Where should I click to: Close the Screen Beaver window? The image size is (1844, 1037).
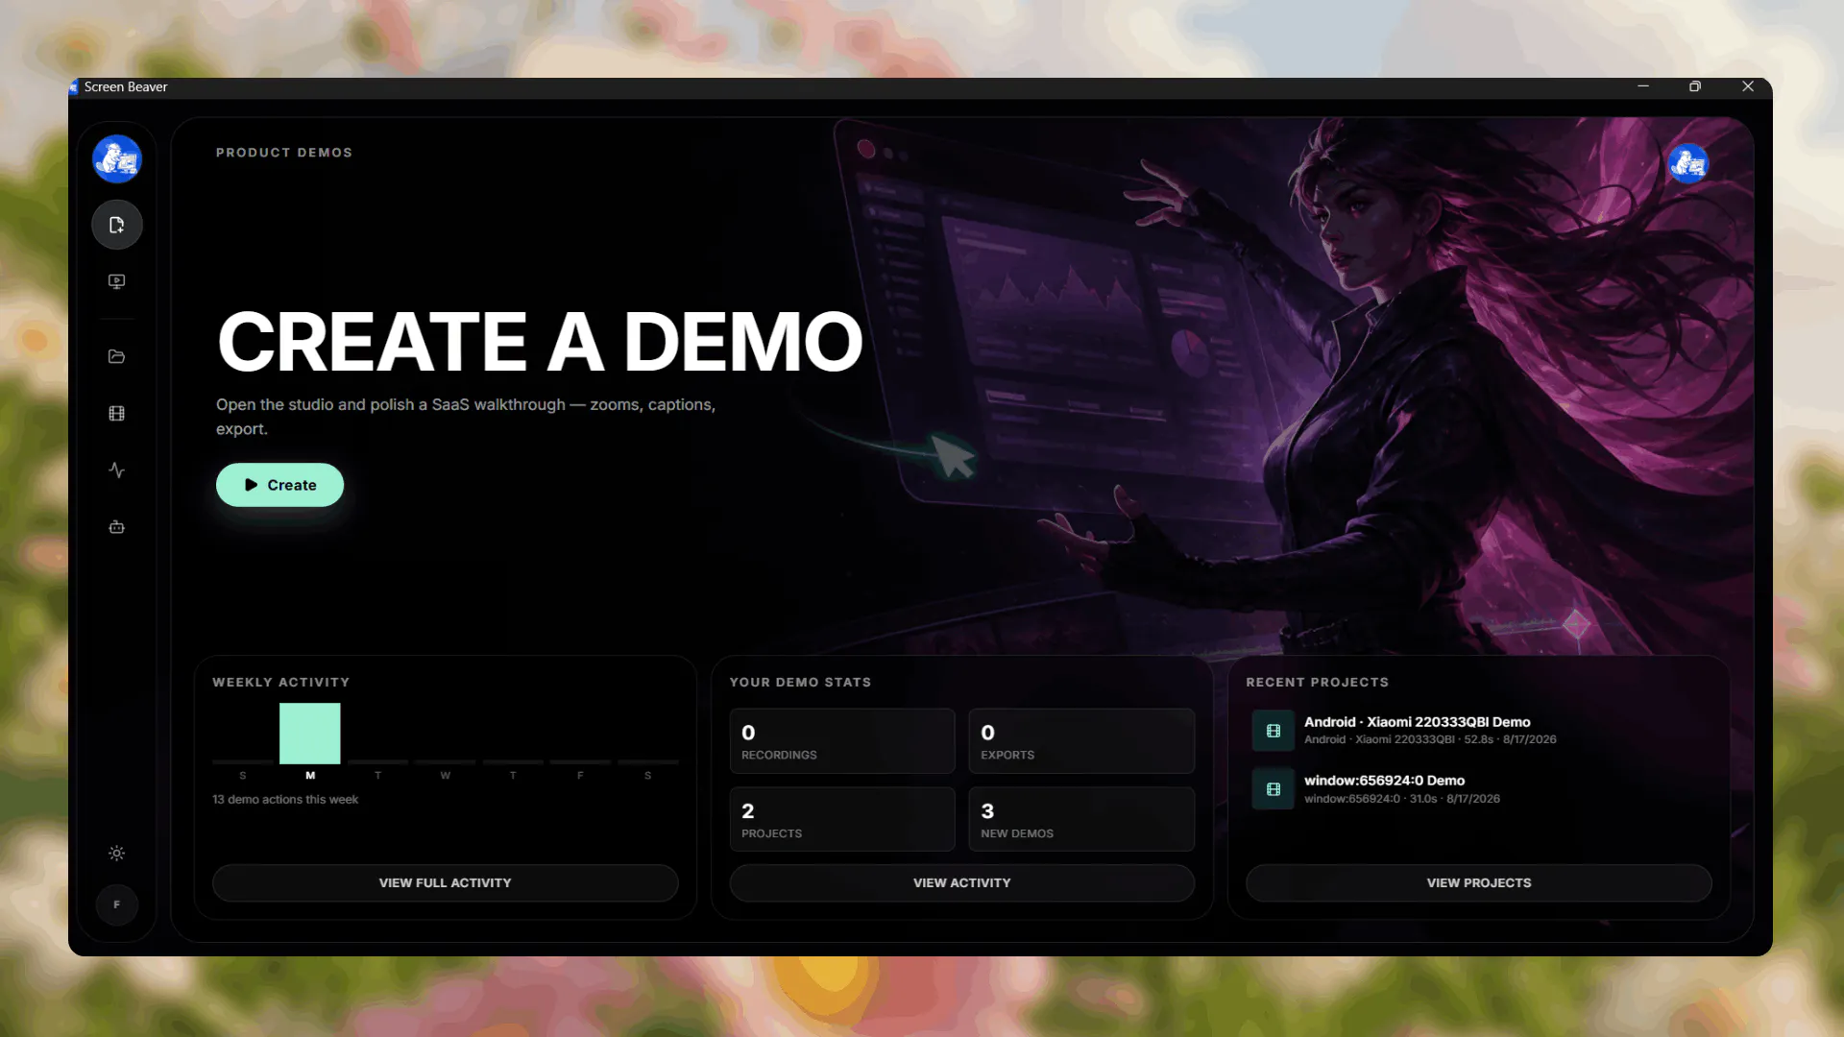click(x=1748, y=86)
